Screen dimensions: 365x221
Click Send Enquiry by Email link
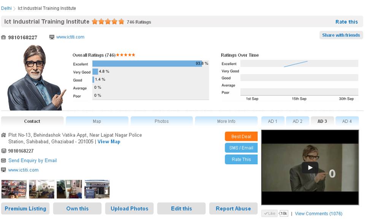coord(32,161)
